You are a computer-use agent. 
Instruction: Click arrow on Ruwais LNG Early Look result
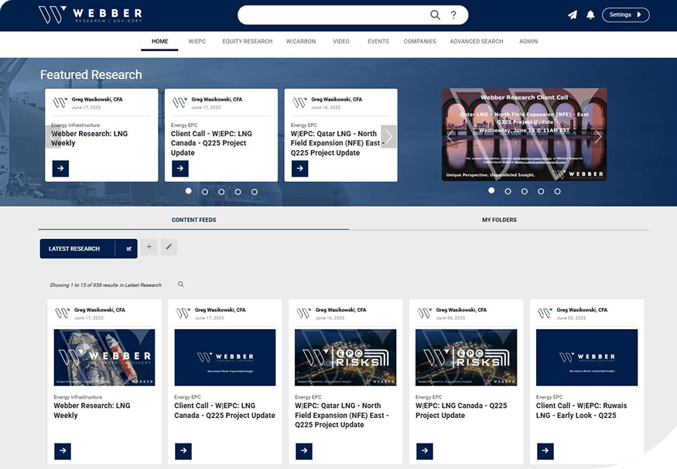(545, 451)
